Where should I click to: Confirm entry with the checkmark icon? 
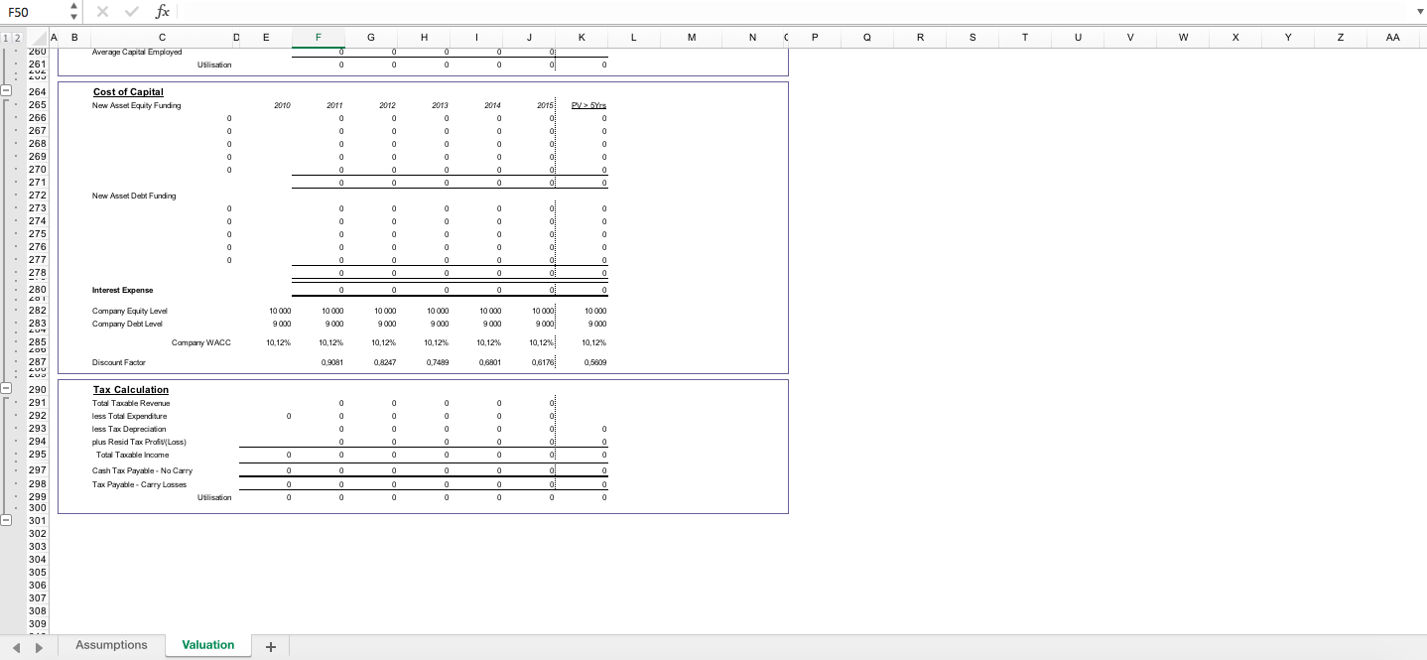click(130, 12)
